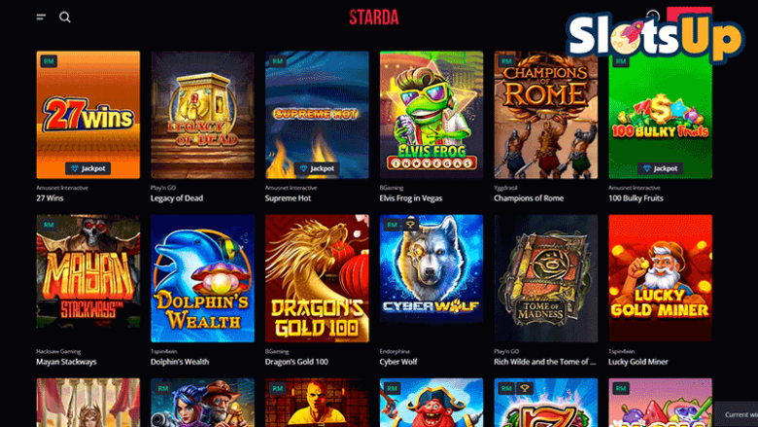Click the Tome of Madness thumbnail
This screenshot has width=758, height=427.
pyautogui.click(x=546, y=278)
